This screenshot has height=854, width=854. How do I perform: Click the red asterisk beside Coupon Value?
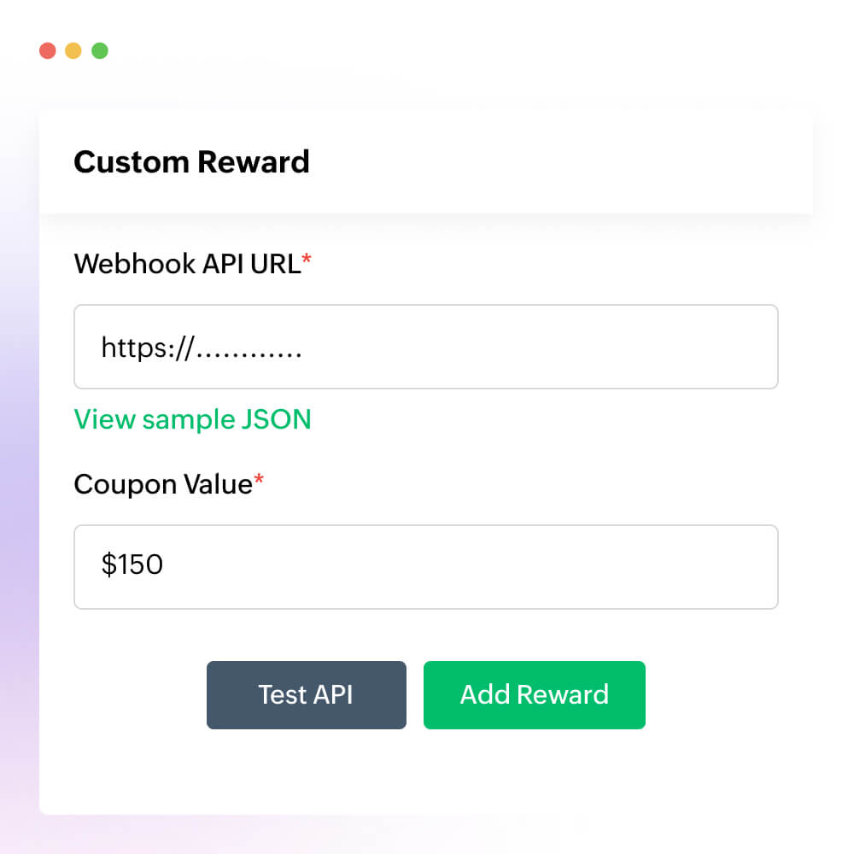pos(259,482)
